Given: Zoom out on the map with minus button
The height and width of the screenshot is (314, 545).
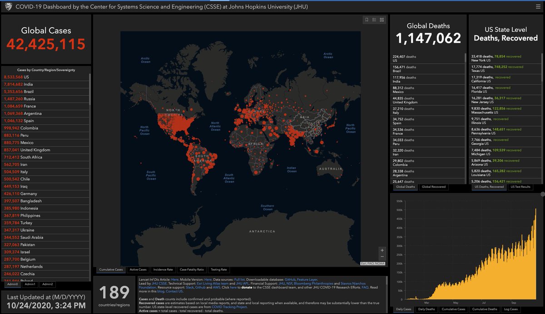Looking at the screenshot, I should click(382, 257).
